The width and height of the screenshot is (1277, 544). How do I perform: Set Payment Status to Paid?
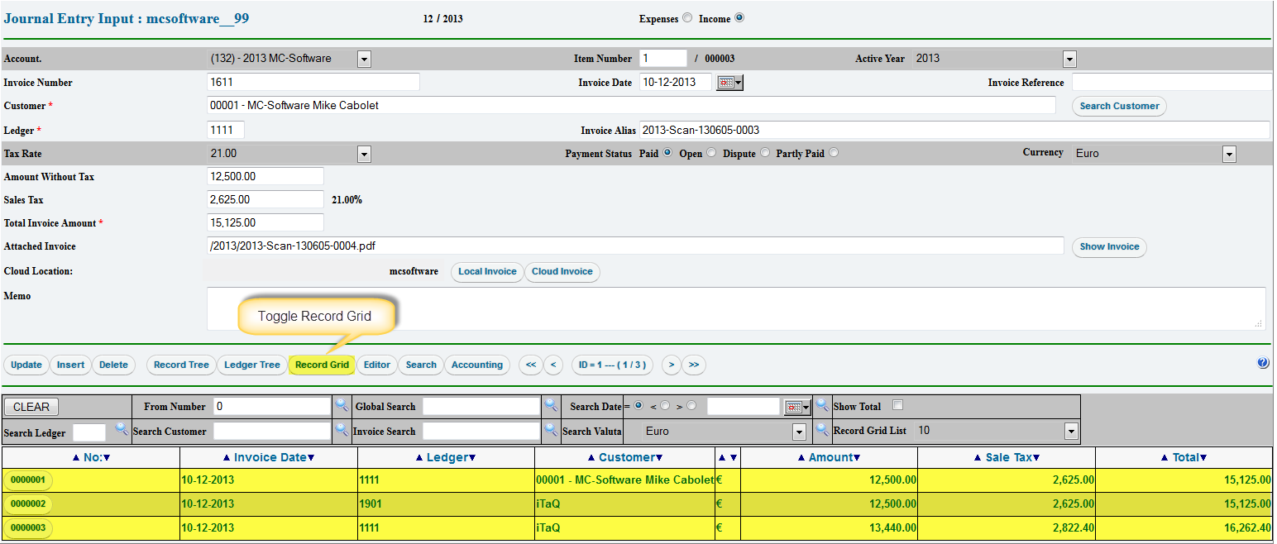click(667, 153)
